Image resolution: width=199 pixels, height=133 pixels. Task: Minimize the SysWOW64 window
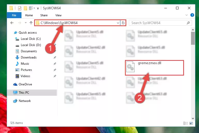pyautogui.click(x=166, y=8)
